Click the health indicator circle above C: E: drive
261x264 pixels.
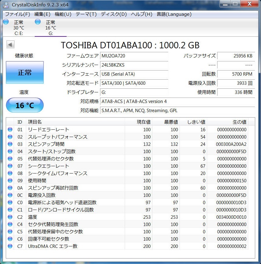click(5, 21)
